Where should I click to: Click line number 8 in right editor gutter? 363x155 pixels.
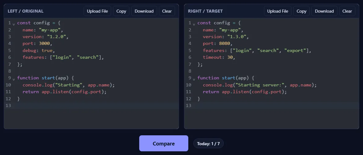click(x=190, y=71)
